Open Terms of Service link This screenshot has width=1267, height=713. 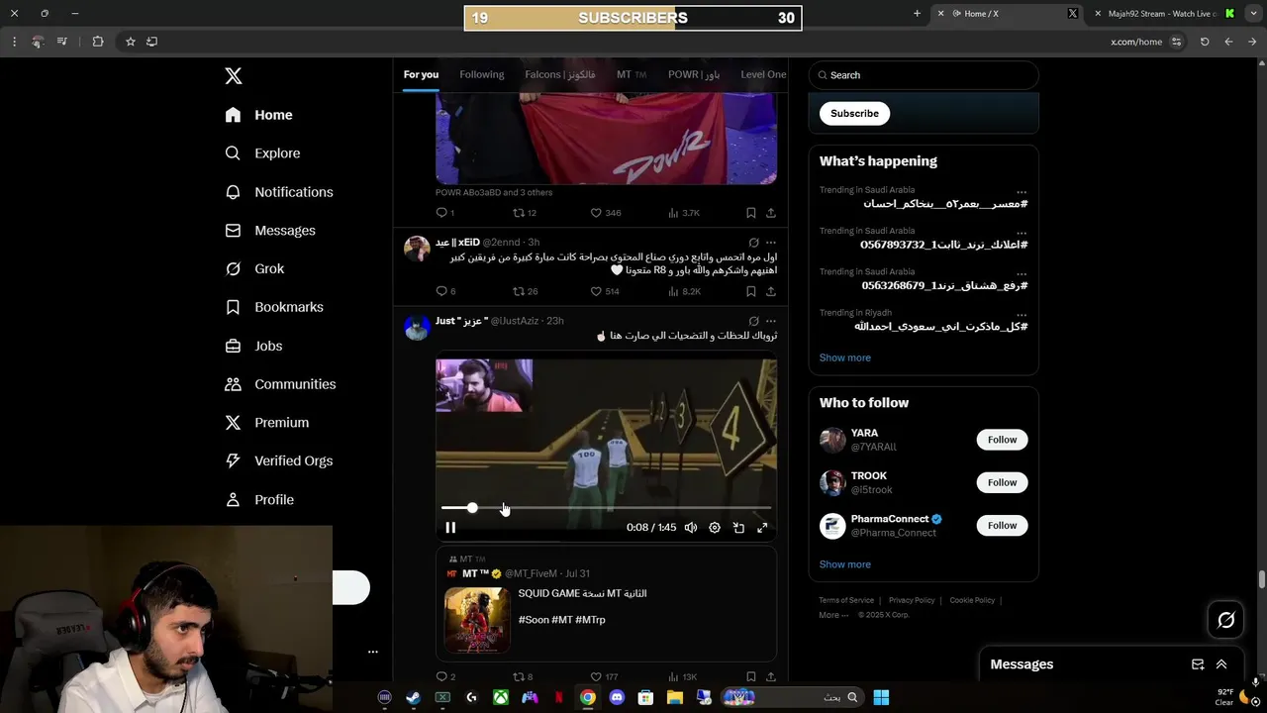pyautogui.click(x=846, y=600)
